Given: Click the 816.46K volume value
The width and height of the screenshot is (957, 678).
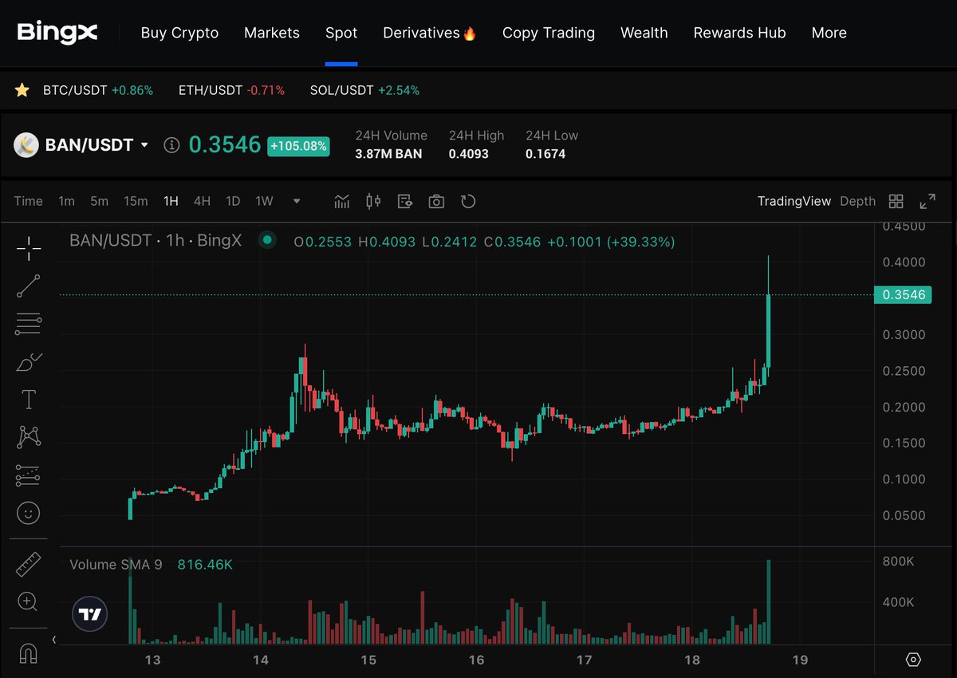Looking at the screenshot, I should tap(205, 565).
